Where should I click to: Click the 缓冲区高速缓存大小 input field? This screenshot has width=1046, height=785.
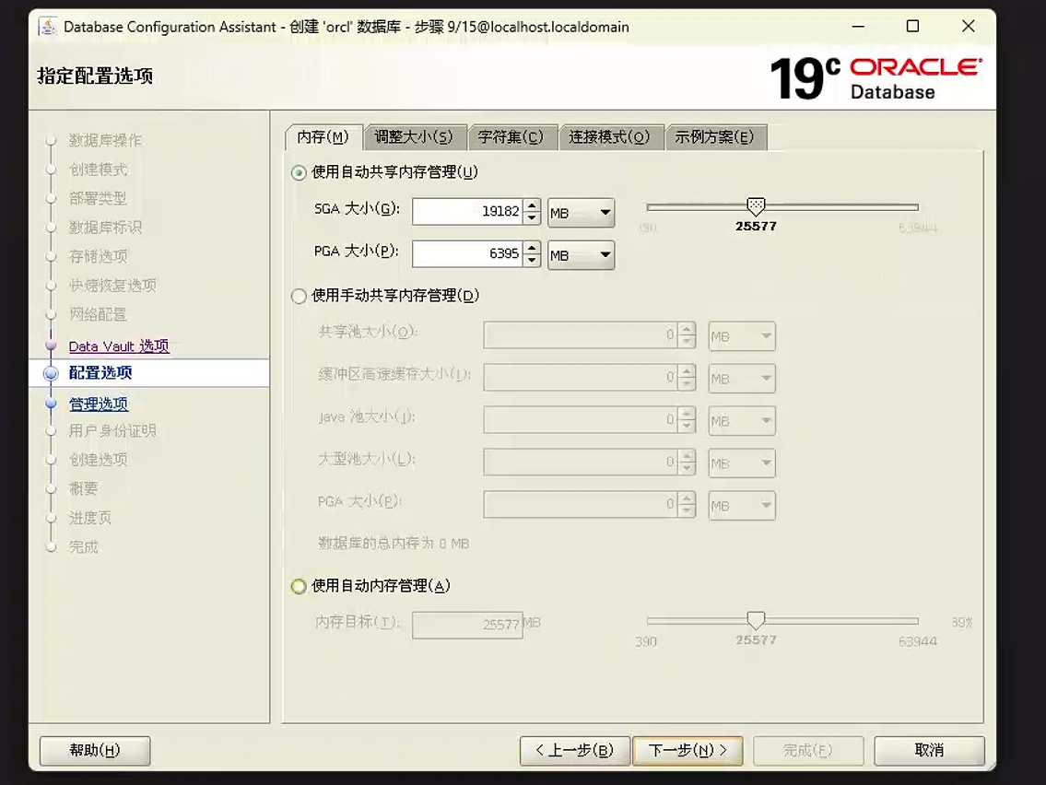pyautogui.click(x=581, y=378)
